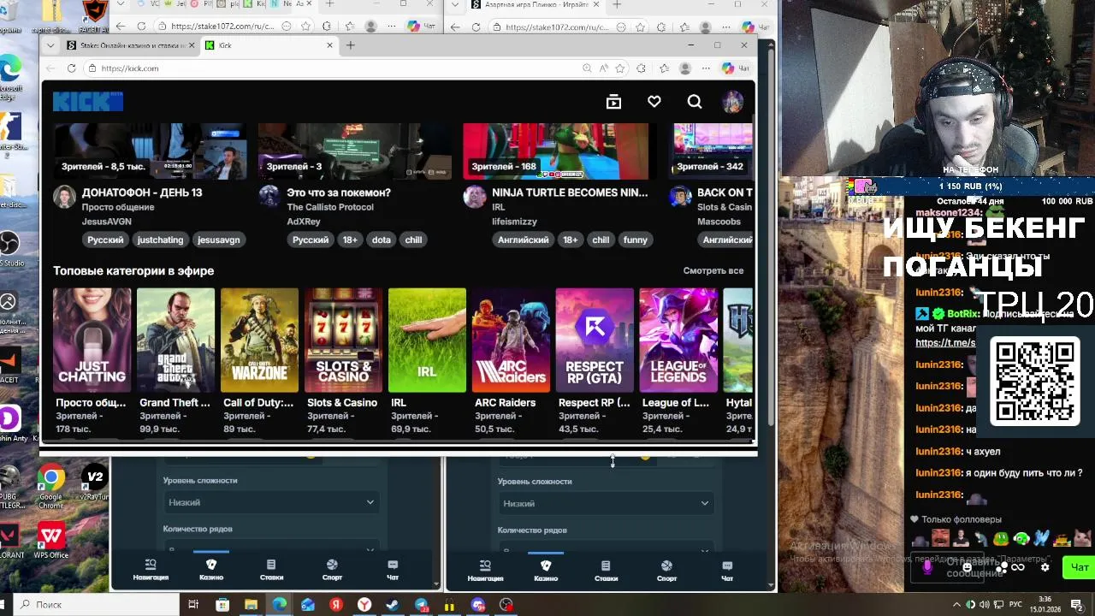Open Steam from the taskbar

[x=393, y=605]
